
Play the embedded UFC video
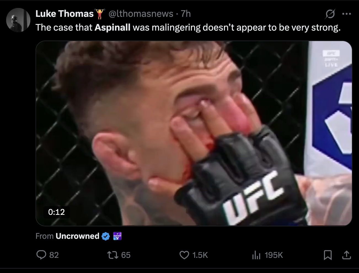pyautogui.click(x=194, y=133)
